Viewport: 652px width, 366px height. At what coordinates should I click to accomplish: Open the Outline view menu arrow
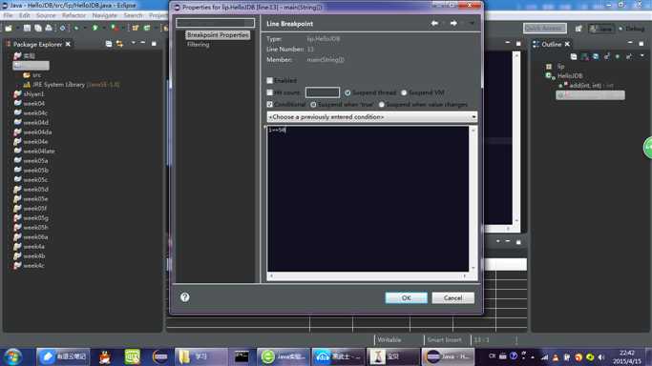(x=641, y=55)
